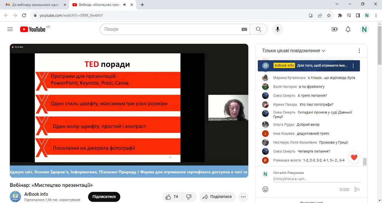Open the Create video icon
Image resolution: width=382 pixels, height=203 pixels.
click(x=334, y=29)
